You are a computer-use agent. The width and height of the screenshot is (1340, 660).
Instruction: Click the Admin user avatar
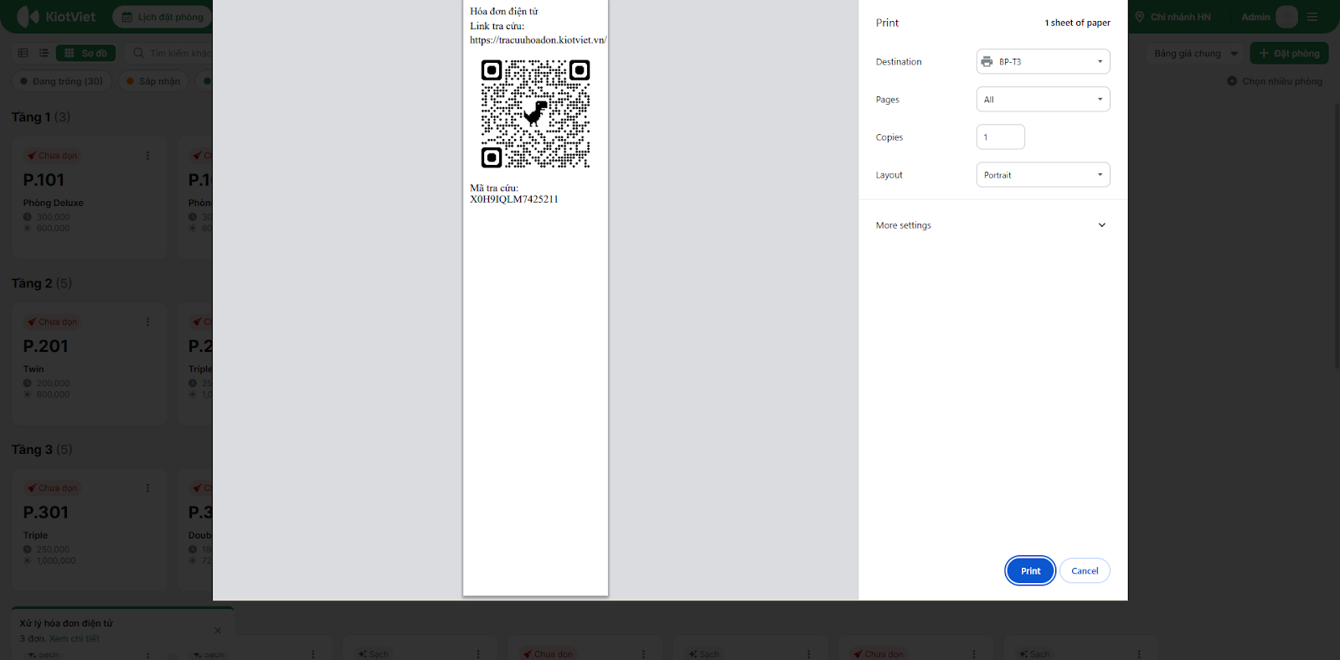(x=1286, y=17)
